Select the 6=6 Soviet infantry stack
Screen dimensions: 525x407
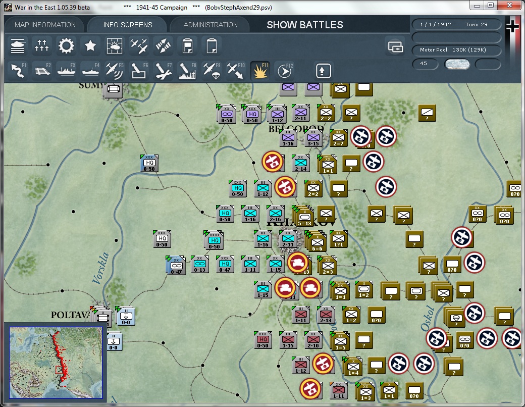pos(317,242)
